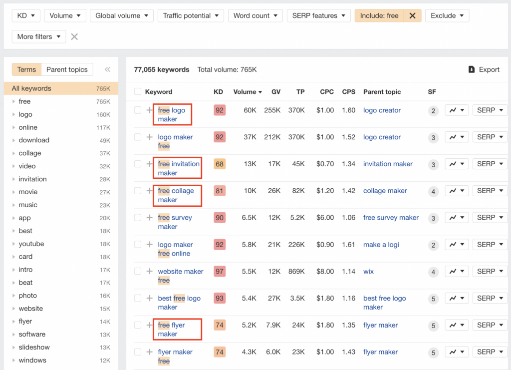Open the Global volume filter dropdown
511x370 pixels.
click(122, 15)
